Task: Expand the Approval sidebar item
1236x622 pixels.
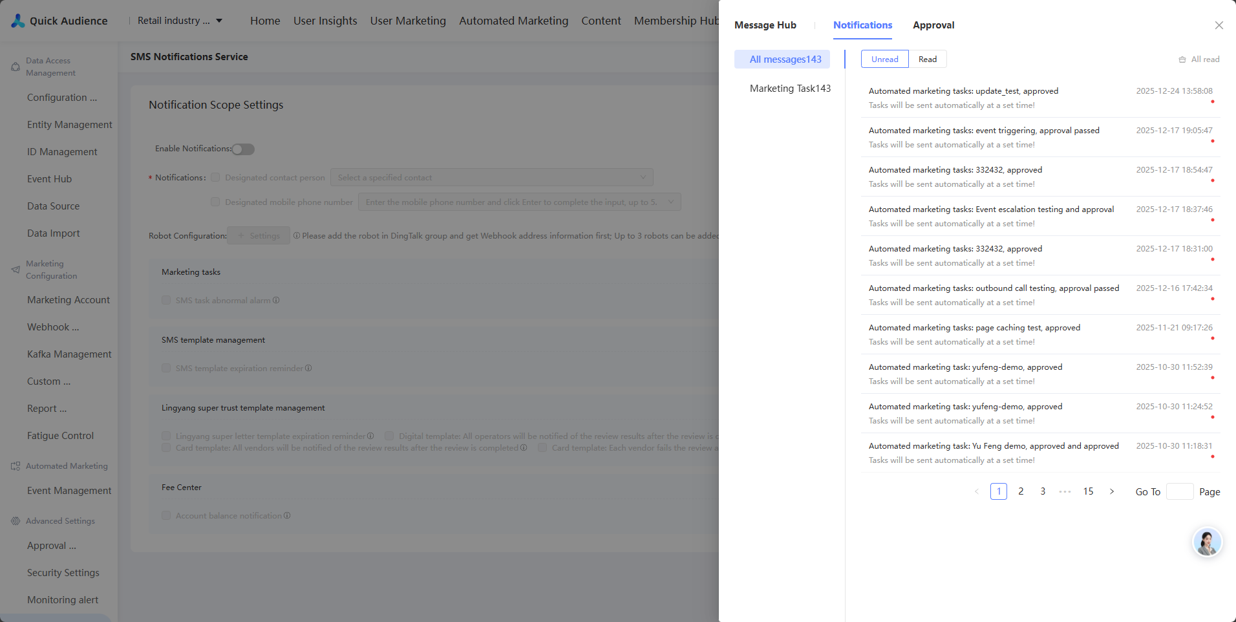Action: click(x=52, y=546)
